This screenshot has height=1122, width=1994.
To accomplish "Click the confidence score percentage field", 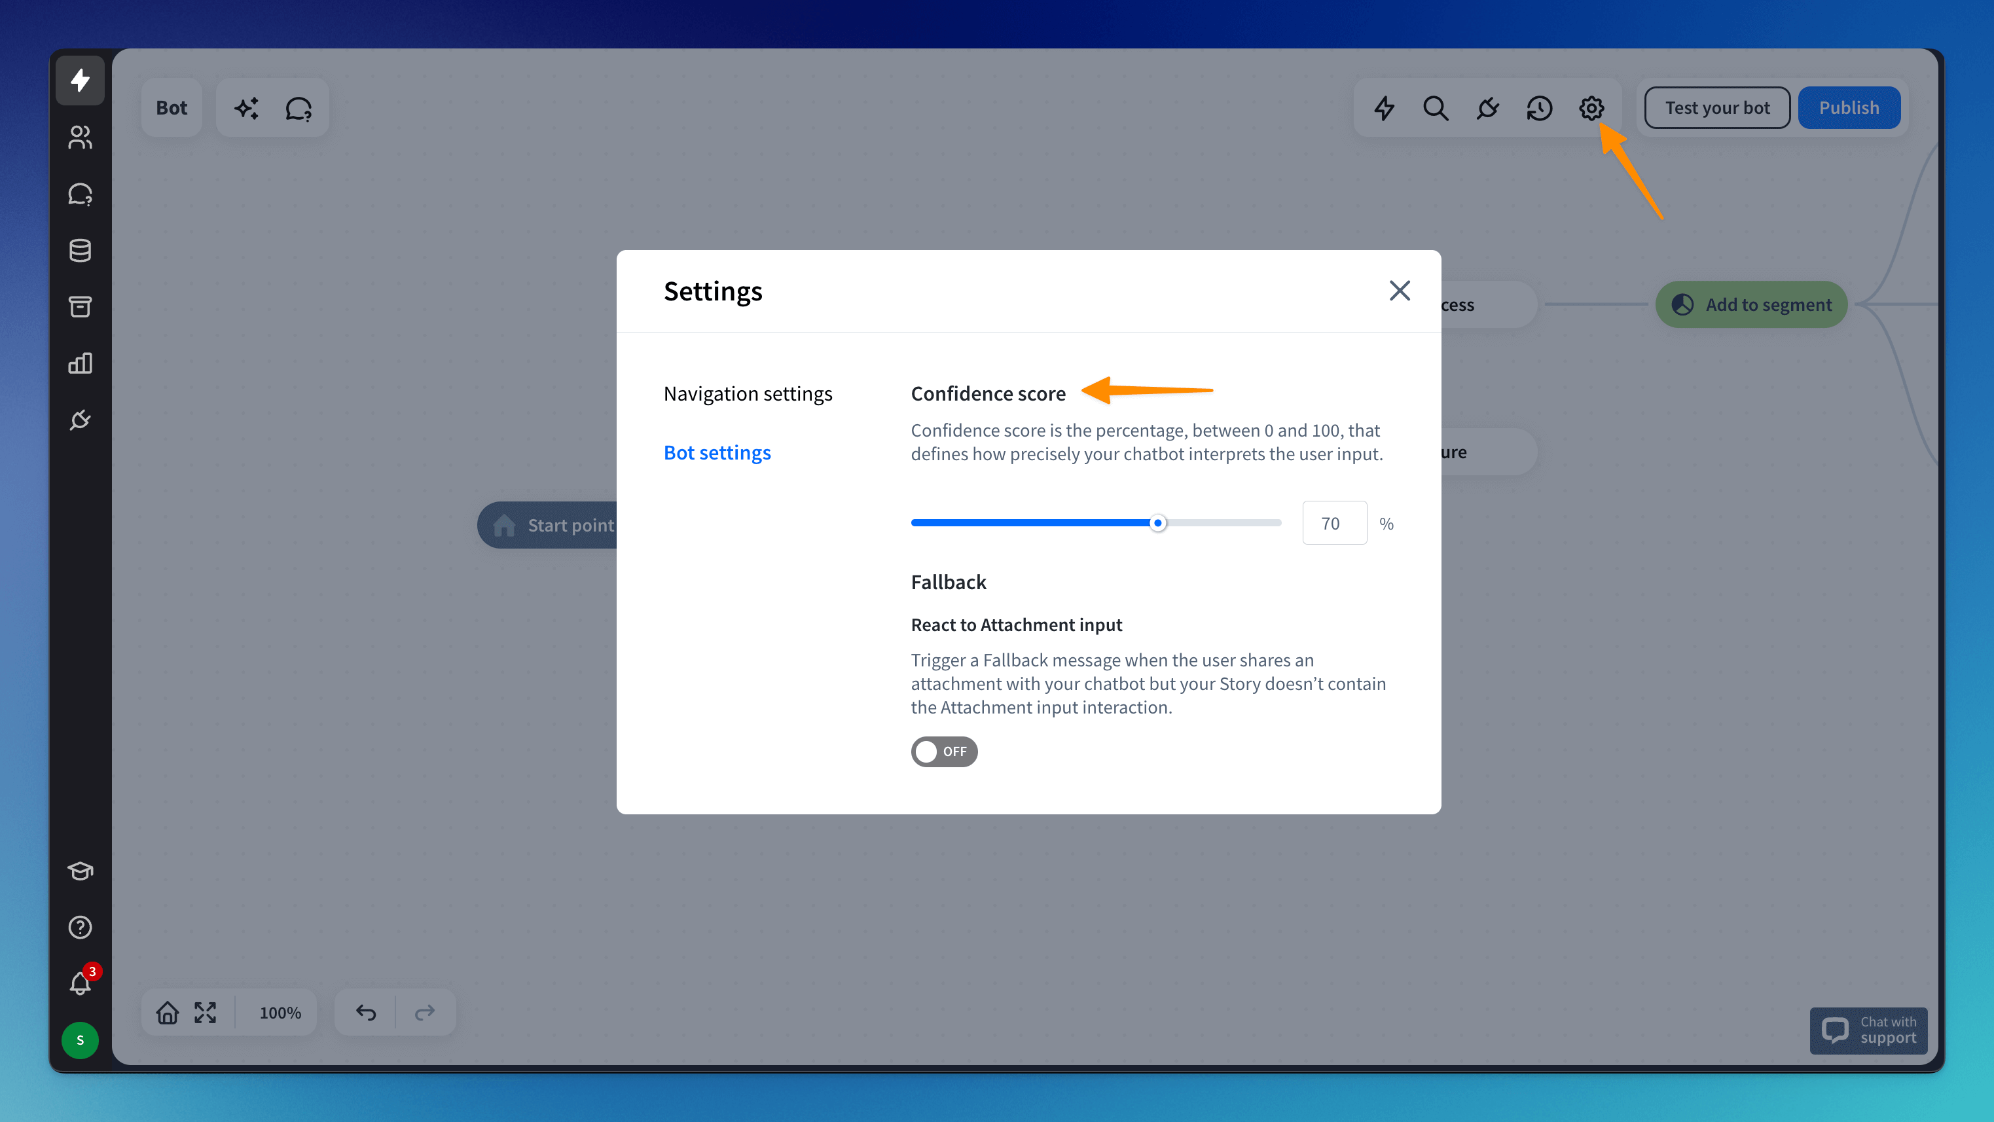I will [1333, 523].
